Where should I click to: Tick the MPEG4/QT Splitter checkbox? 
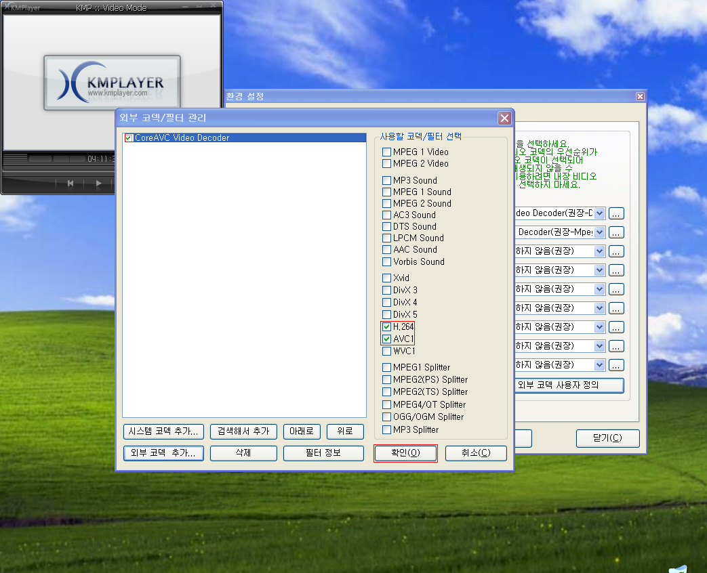[x=386, y=404]
